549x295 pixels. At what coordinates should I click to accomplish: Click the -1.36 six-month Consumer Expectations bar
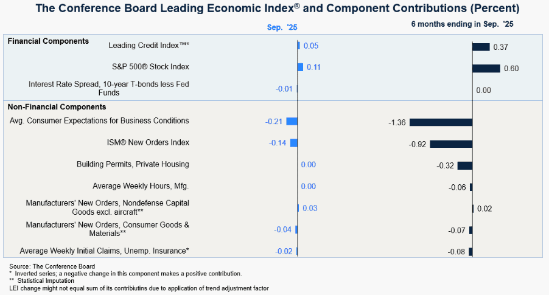tap(441, 122)
